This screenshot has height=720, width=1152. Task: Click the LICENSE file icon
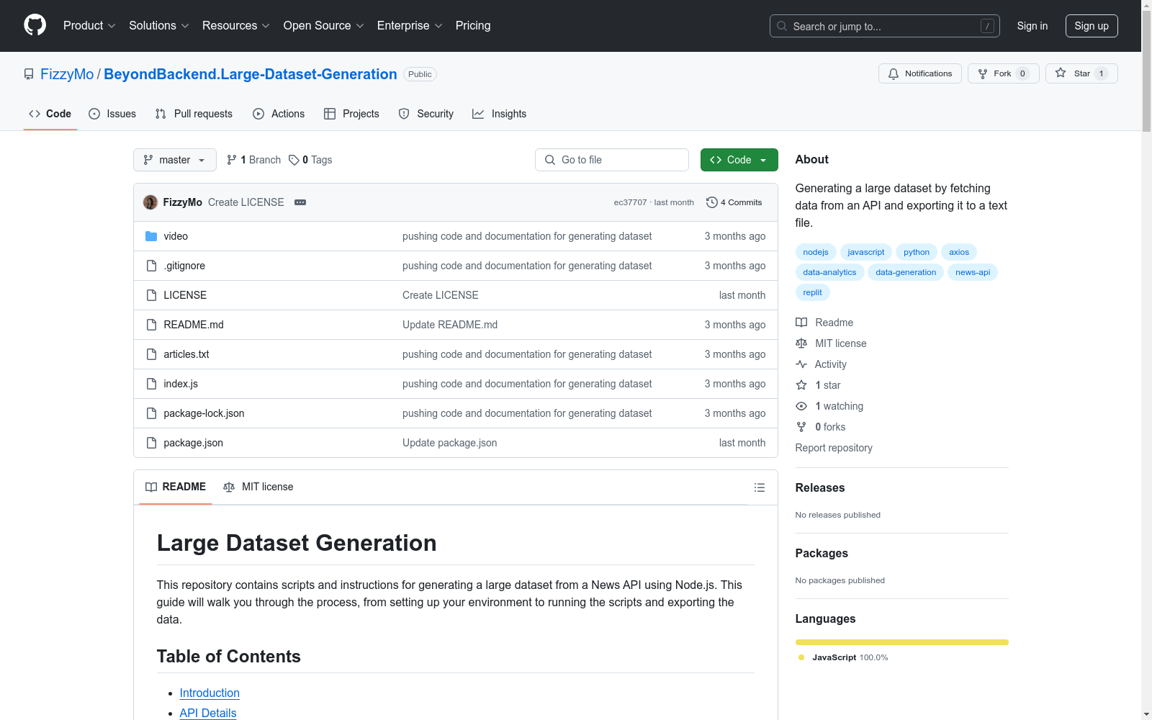click(151, 295)
